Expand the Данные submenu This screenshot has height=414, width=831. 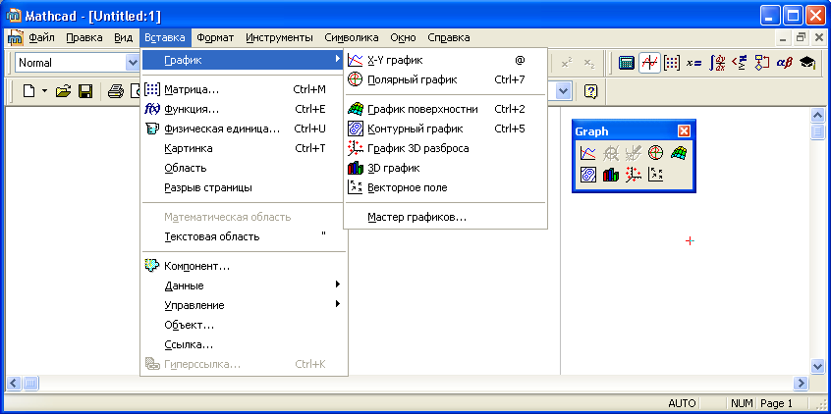(x=245, y=285)
